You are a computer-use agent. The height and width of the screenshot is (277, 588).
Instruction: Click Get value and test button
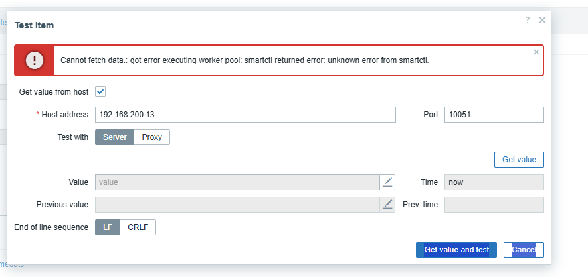tap(456, 250)
